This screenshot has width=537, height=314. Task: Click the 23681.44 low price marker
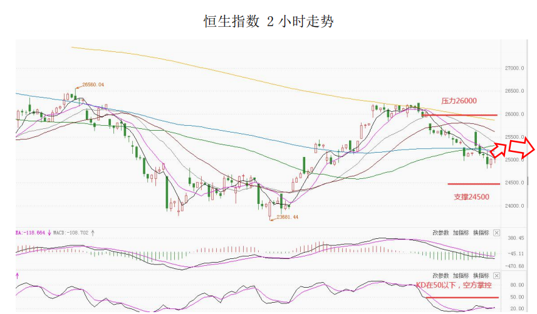click(x=287, y=216)
